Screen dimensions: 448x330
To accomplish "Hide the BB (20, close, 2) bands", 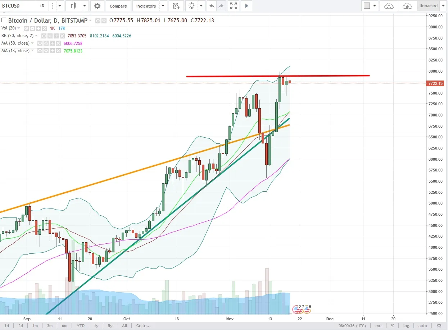I will pos(44,36).
